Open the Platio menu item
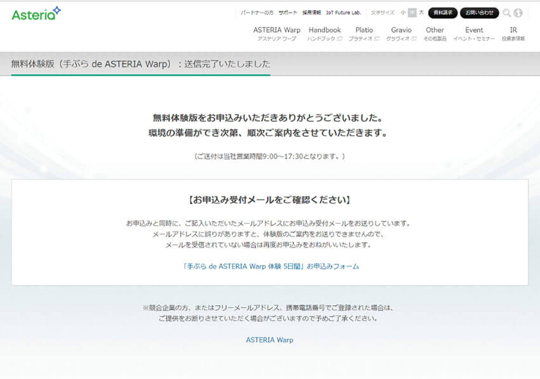Viewport: 540px width, 379px height. coord(364,34)
